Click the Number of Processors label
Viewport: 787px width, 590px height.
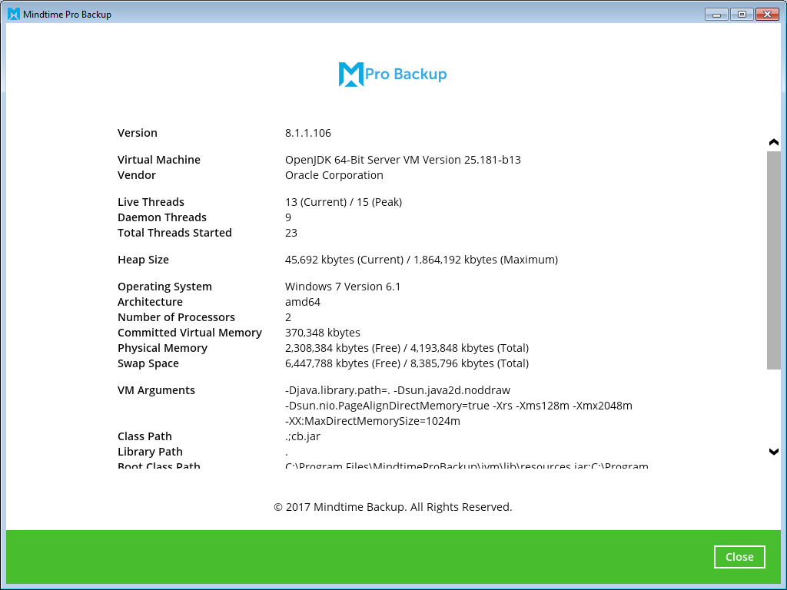pos(176,317)
